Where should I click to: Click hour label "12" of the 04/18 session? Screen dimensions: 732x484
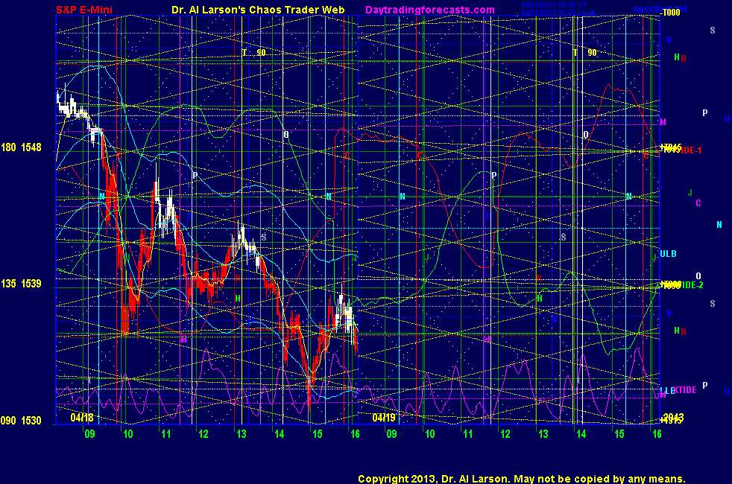203,434
